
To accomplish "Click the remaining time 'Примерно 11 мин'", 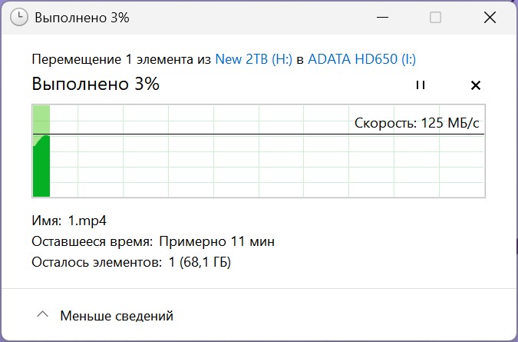I will [216, 241].
